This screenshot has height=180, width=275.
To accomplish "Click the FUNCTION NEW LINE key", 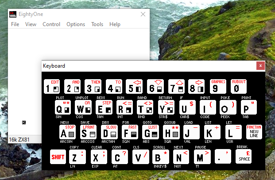I will click(x=254, y=132).
